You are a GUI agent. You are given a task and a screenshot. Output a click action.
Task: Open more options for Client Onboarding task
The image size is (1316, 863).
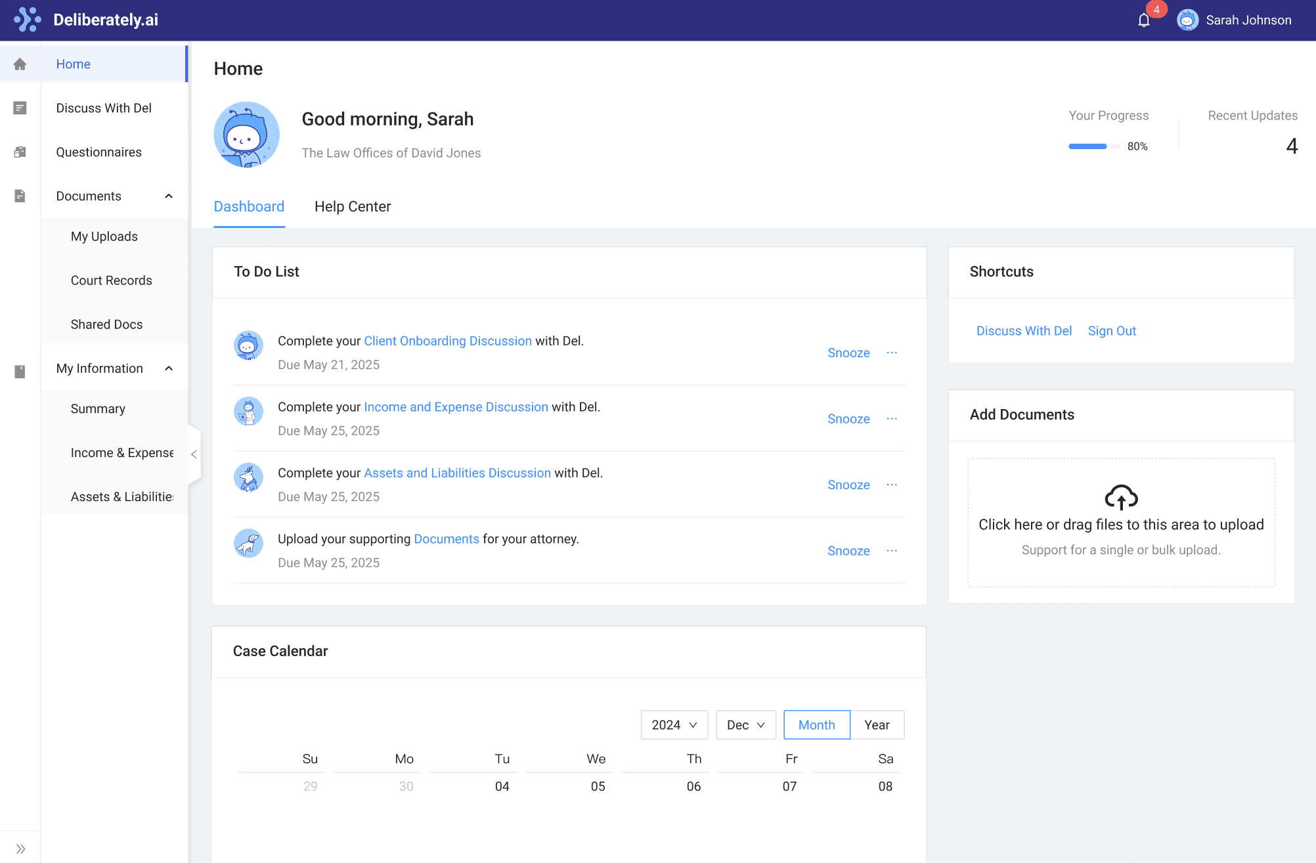892,353
